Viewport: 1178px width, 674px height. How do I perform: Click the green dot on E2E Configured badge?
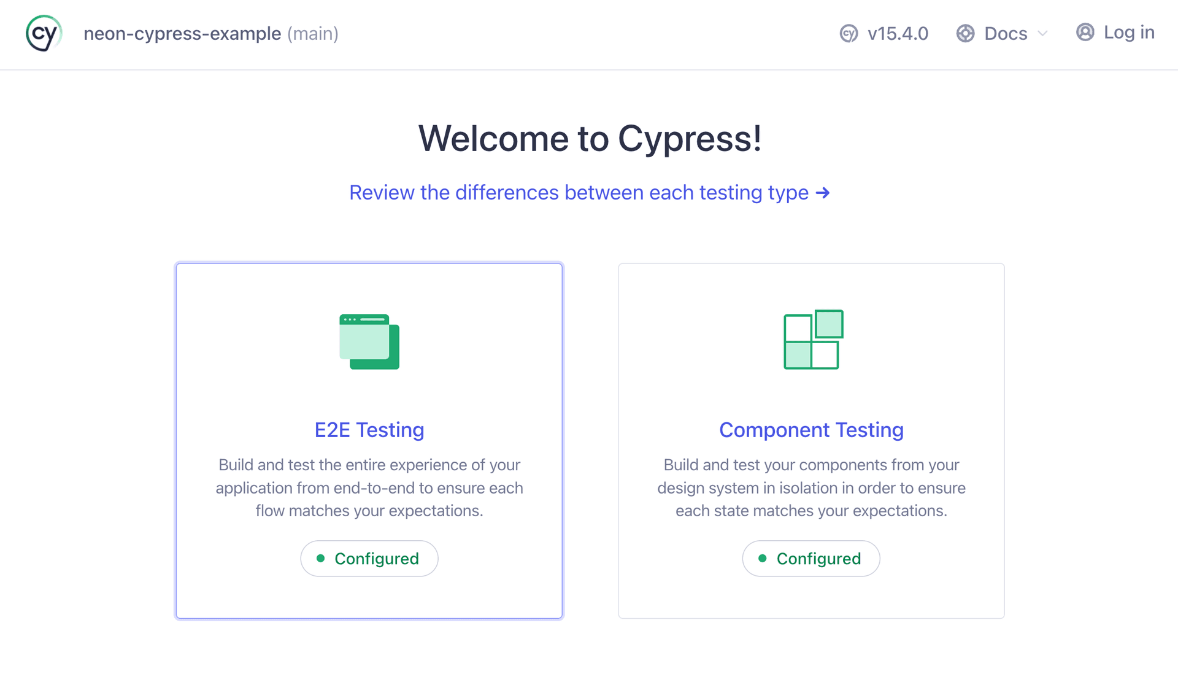click(x=320, y=559)
